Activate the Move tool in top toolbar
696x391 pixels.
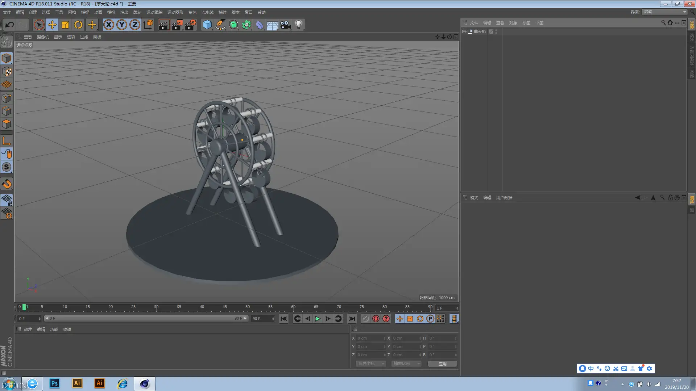point(52,25)
